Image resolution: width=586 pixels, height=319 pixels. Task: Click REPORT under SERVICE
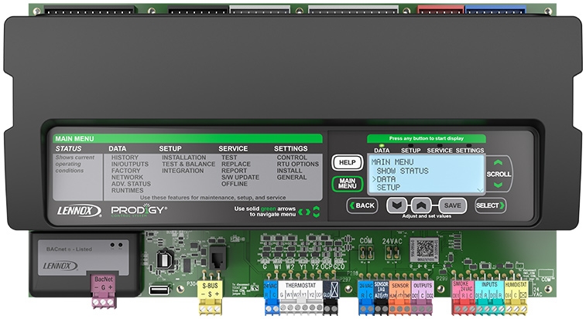coord(234,171)
